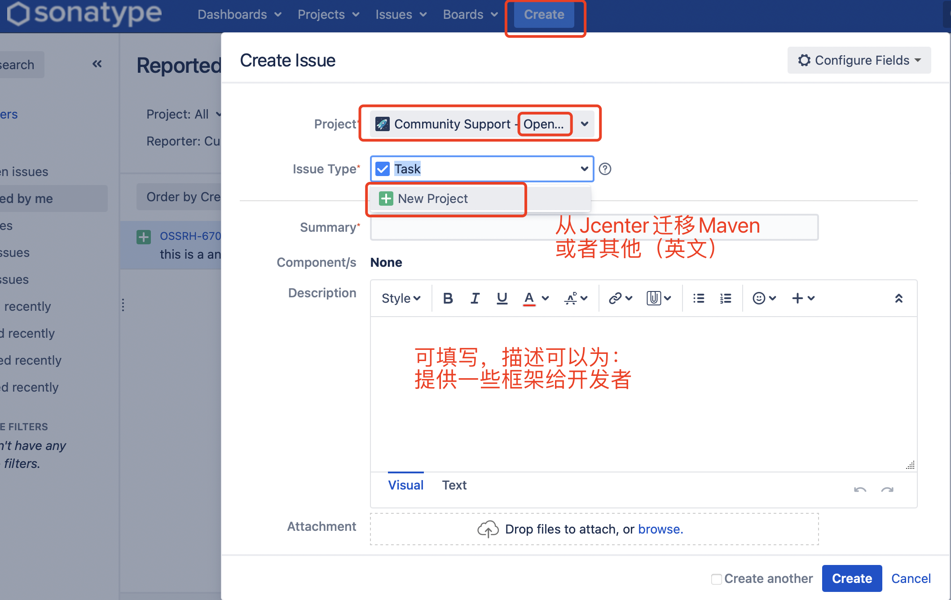Toggle italic formatting in description editor
This screenshot has width=951, height=600.
[x=475, y=298]
